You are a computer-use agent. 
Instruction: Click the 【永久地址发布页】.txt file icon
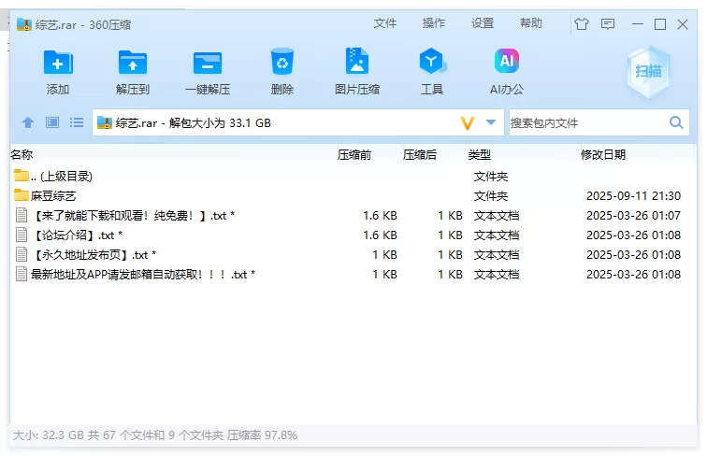22,254
